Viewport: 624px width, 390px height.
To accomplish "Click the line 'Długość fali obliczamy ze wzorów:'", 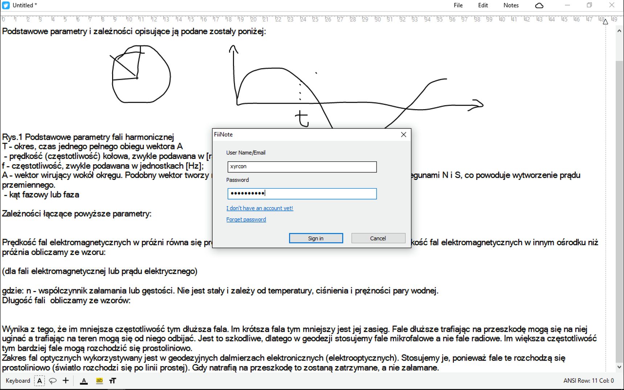I will click(x=66, y=300).
